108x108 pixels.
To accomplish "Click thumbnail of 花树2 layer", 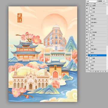I will click(x=89, y=65).
